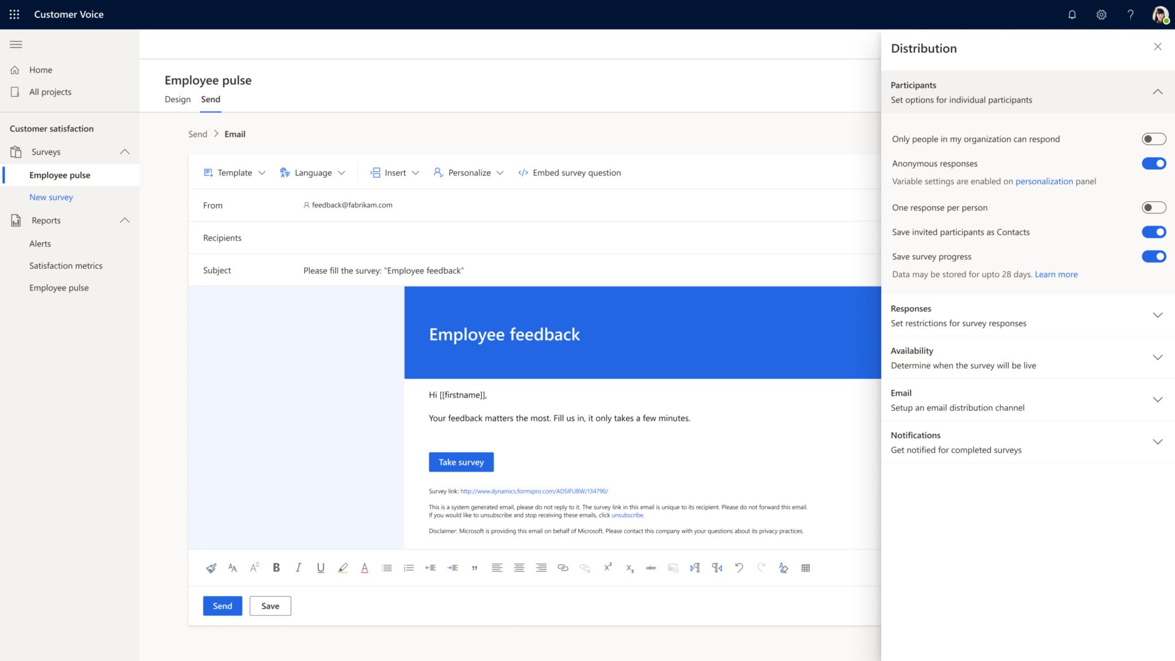Screen dimensions: 1175x661
Task: Insert a table into the email body
Action: click(806, 567)
